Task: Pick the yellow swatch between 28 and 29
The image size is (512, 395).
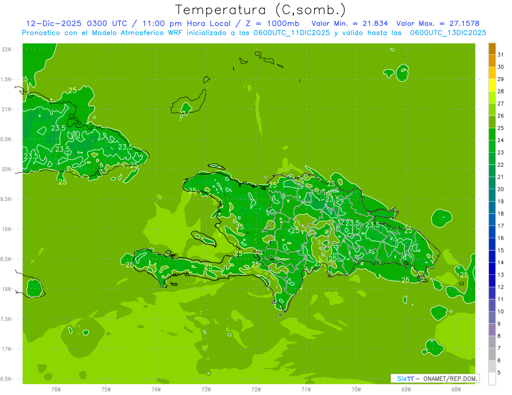Action: coord(492,85)
